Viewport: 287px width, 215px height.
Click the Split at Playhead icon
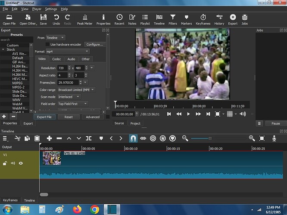(89, 138)
